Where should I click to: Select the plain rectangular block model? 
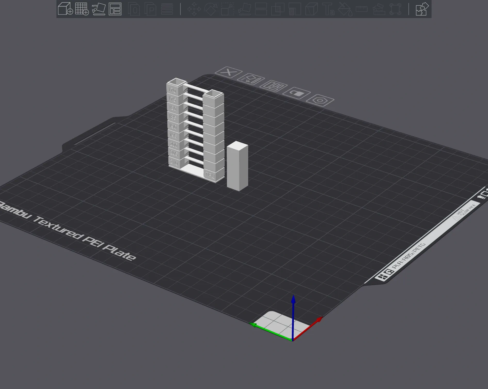[238, 166]
